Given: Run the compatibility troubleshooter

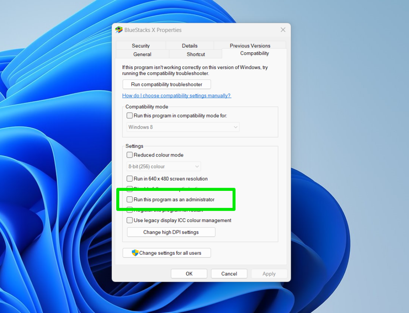Looking at the screenshot, I should 167,84.
